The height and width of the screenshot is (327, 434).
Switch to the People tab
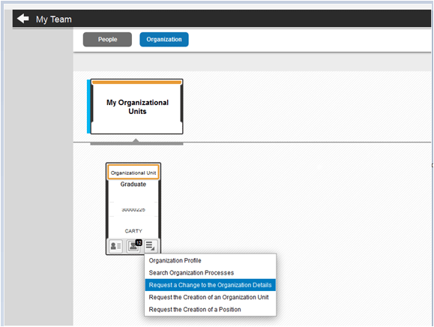click(x=107, y=39)
